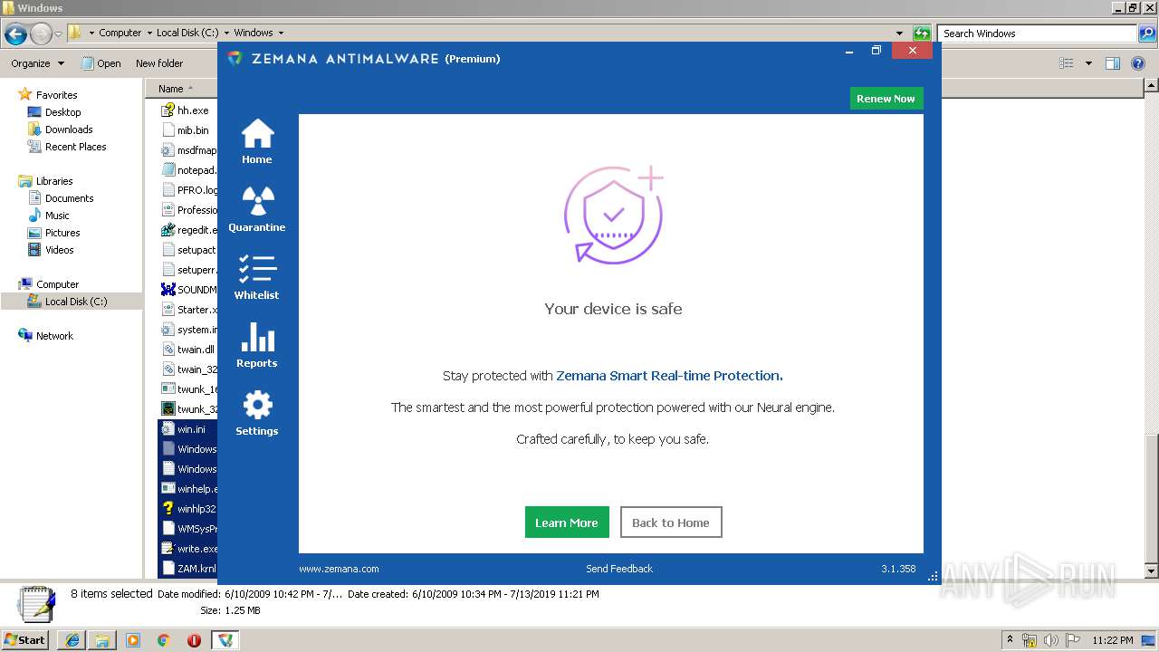Show hidden tray icons
The height and width of the screenshot is (652, 1159).
click(1010, 640)
